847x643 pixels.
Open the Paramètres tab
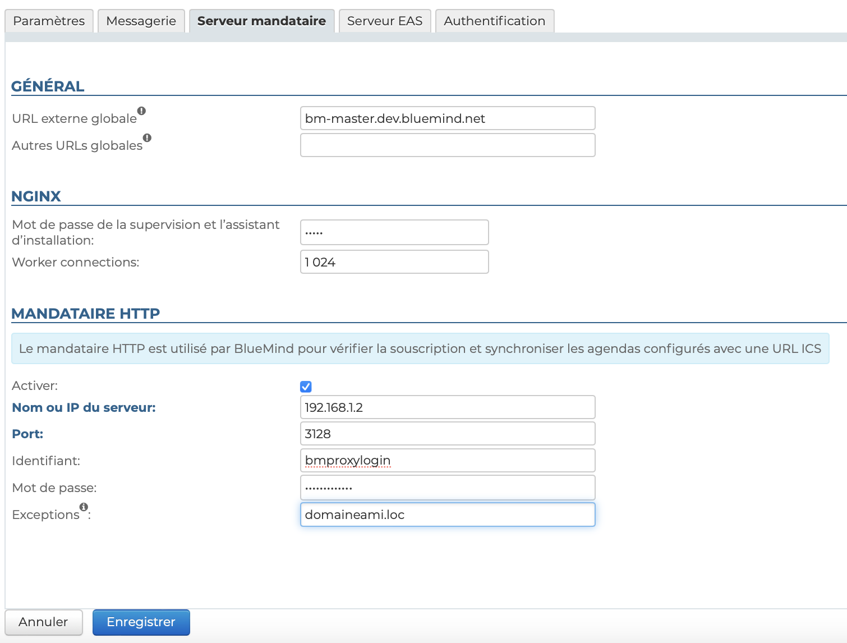tap(49, 21)
